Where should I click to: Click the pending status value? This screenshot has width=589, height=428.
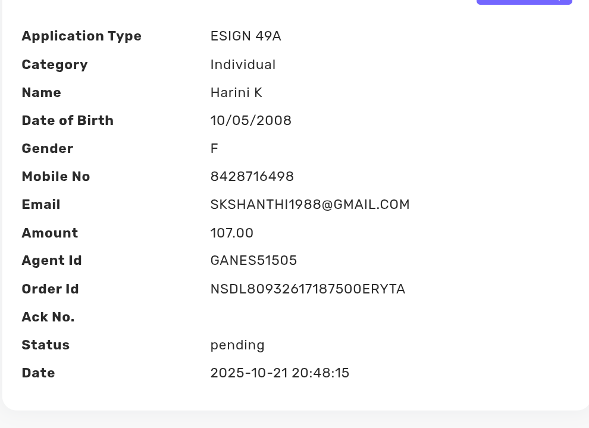pos(237,345)
